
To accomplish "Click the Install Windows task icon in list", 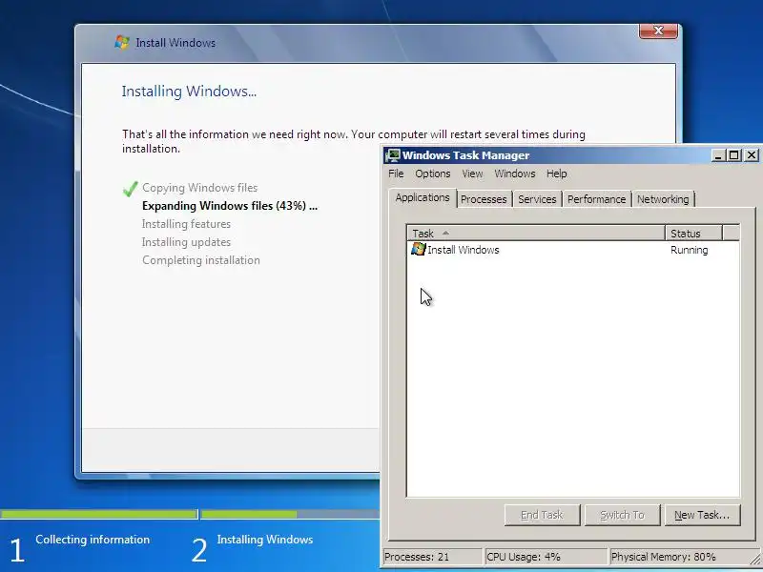I will pyautogui.click(x=419, y=249).
